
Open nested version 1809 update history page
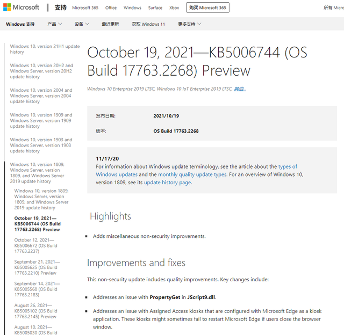click(41, 199)
